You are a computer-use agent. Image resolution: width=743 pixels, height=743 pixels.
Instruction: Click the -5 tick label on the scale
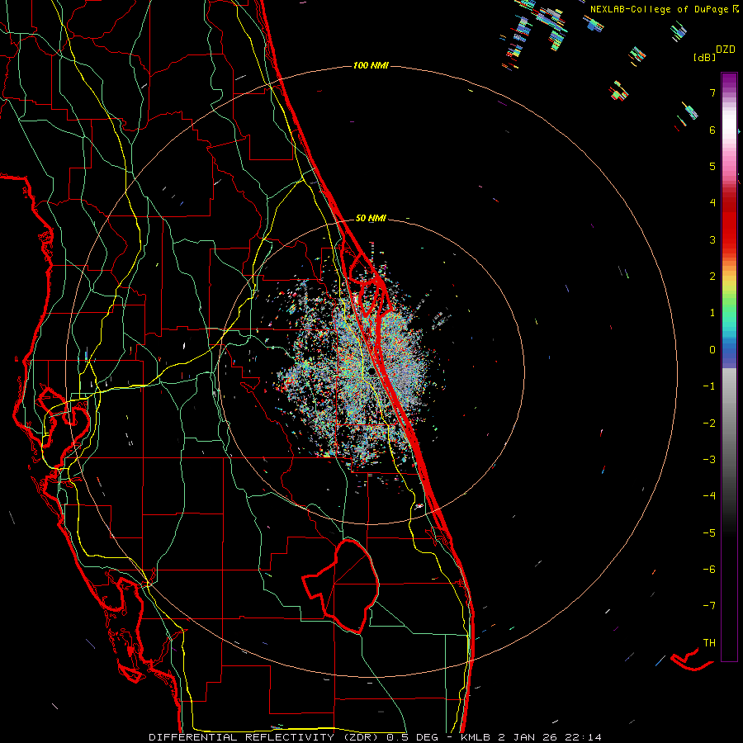709,532
